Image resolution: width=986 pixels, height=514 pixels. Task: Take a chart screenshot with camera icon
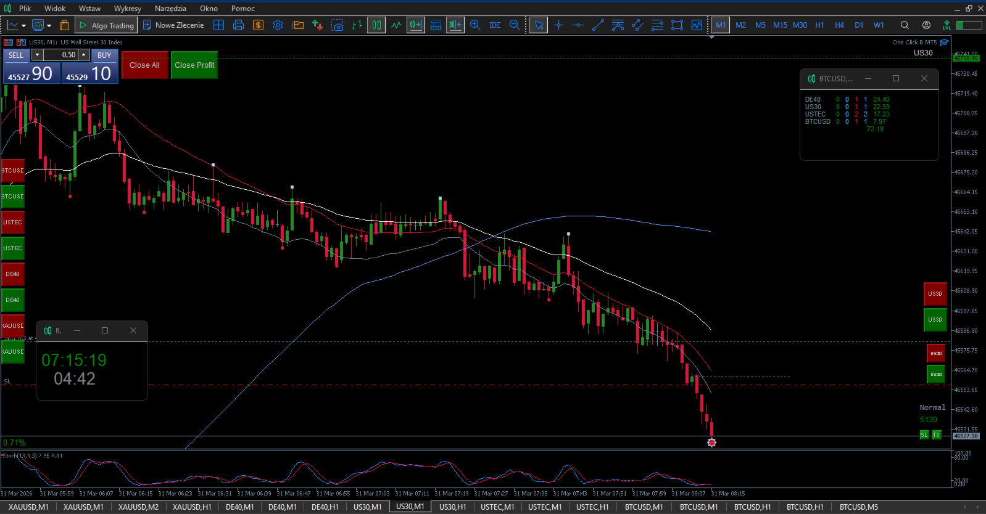coord(337,25)
